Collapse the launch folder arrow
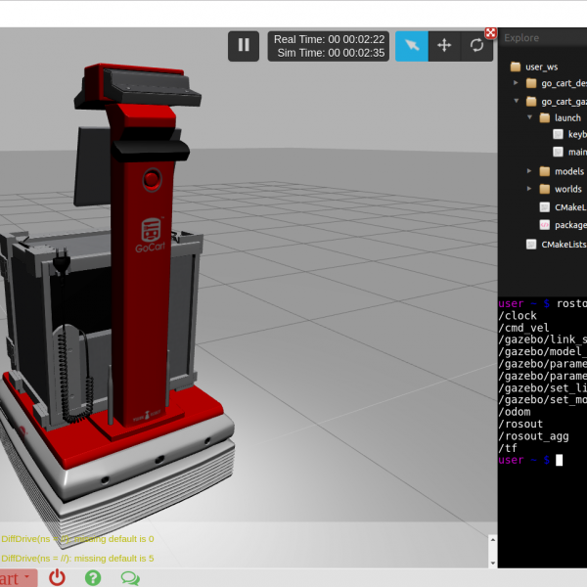The image size is (587, 587). point(529,117)
